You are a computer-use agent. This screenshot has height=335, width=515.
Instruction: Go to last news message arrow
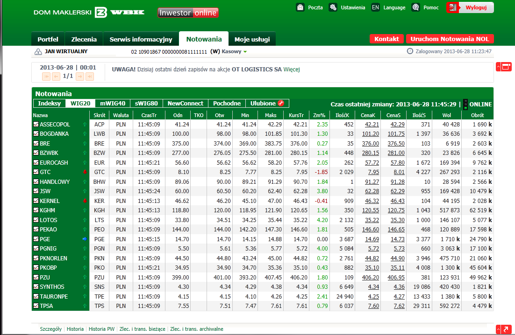point(90,77)
